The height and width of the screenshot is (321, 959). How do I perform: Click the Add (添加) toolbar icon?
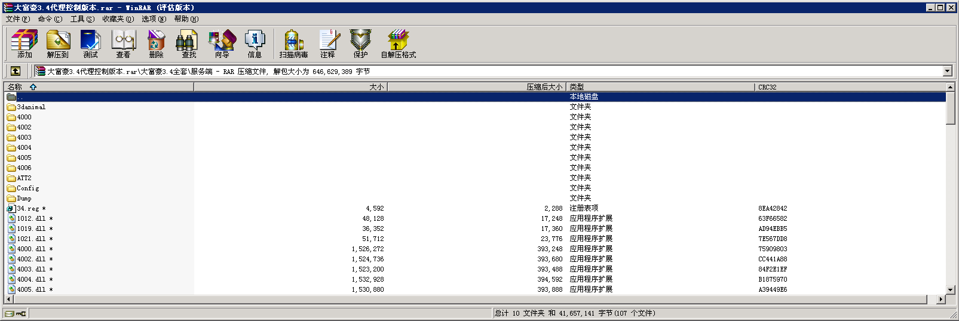pyautogui.click(x=24, y=44)
